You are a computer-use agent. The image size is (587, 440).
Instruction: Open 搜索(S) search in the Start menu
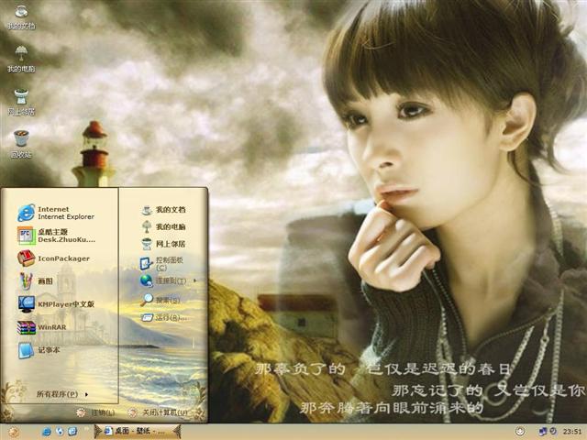point(161,300)
